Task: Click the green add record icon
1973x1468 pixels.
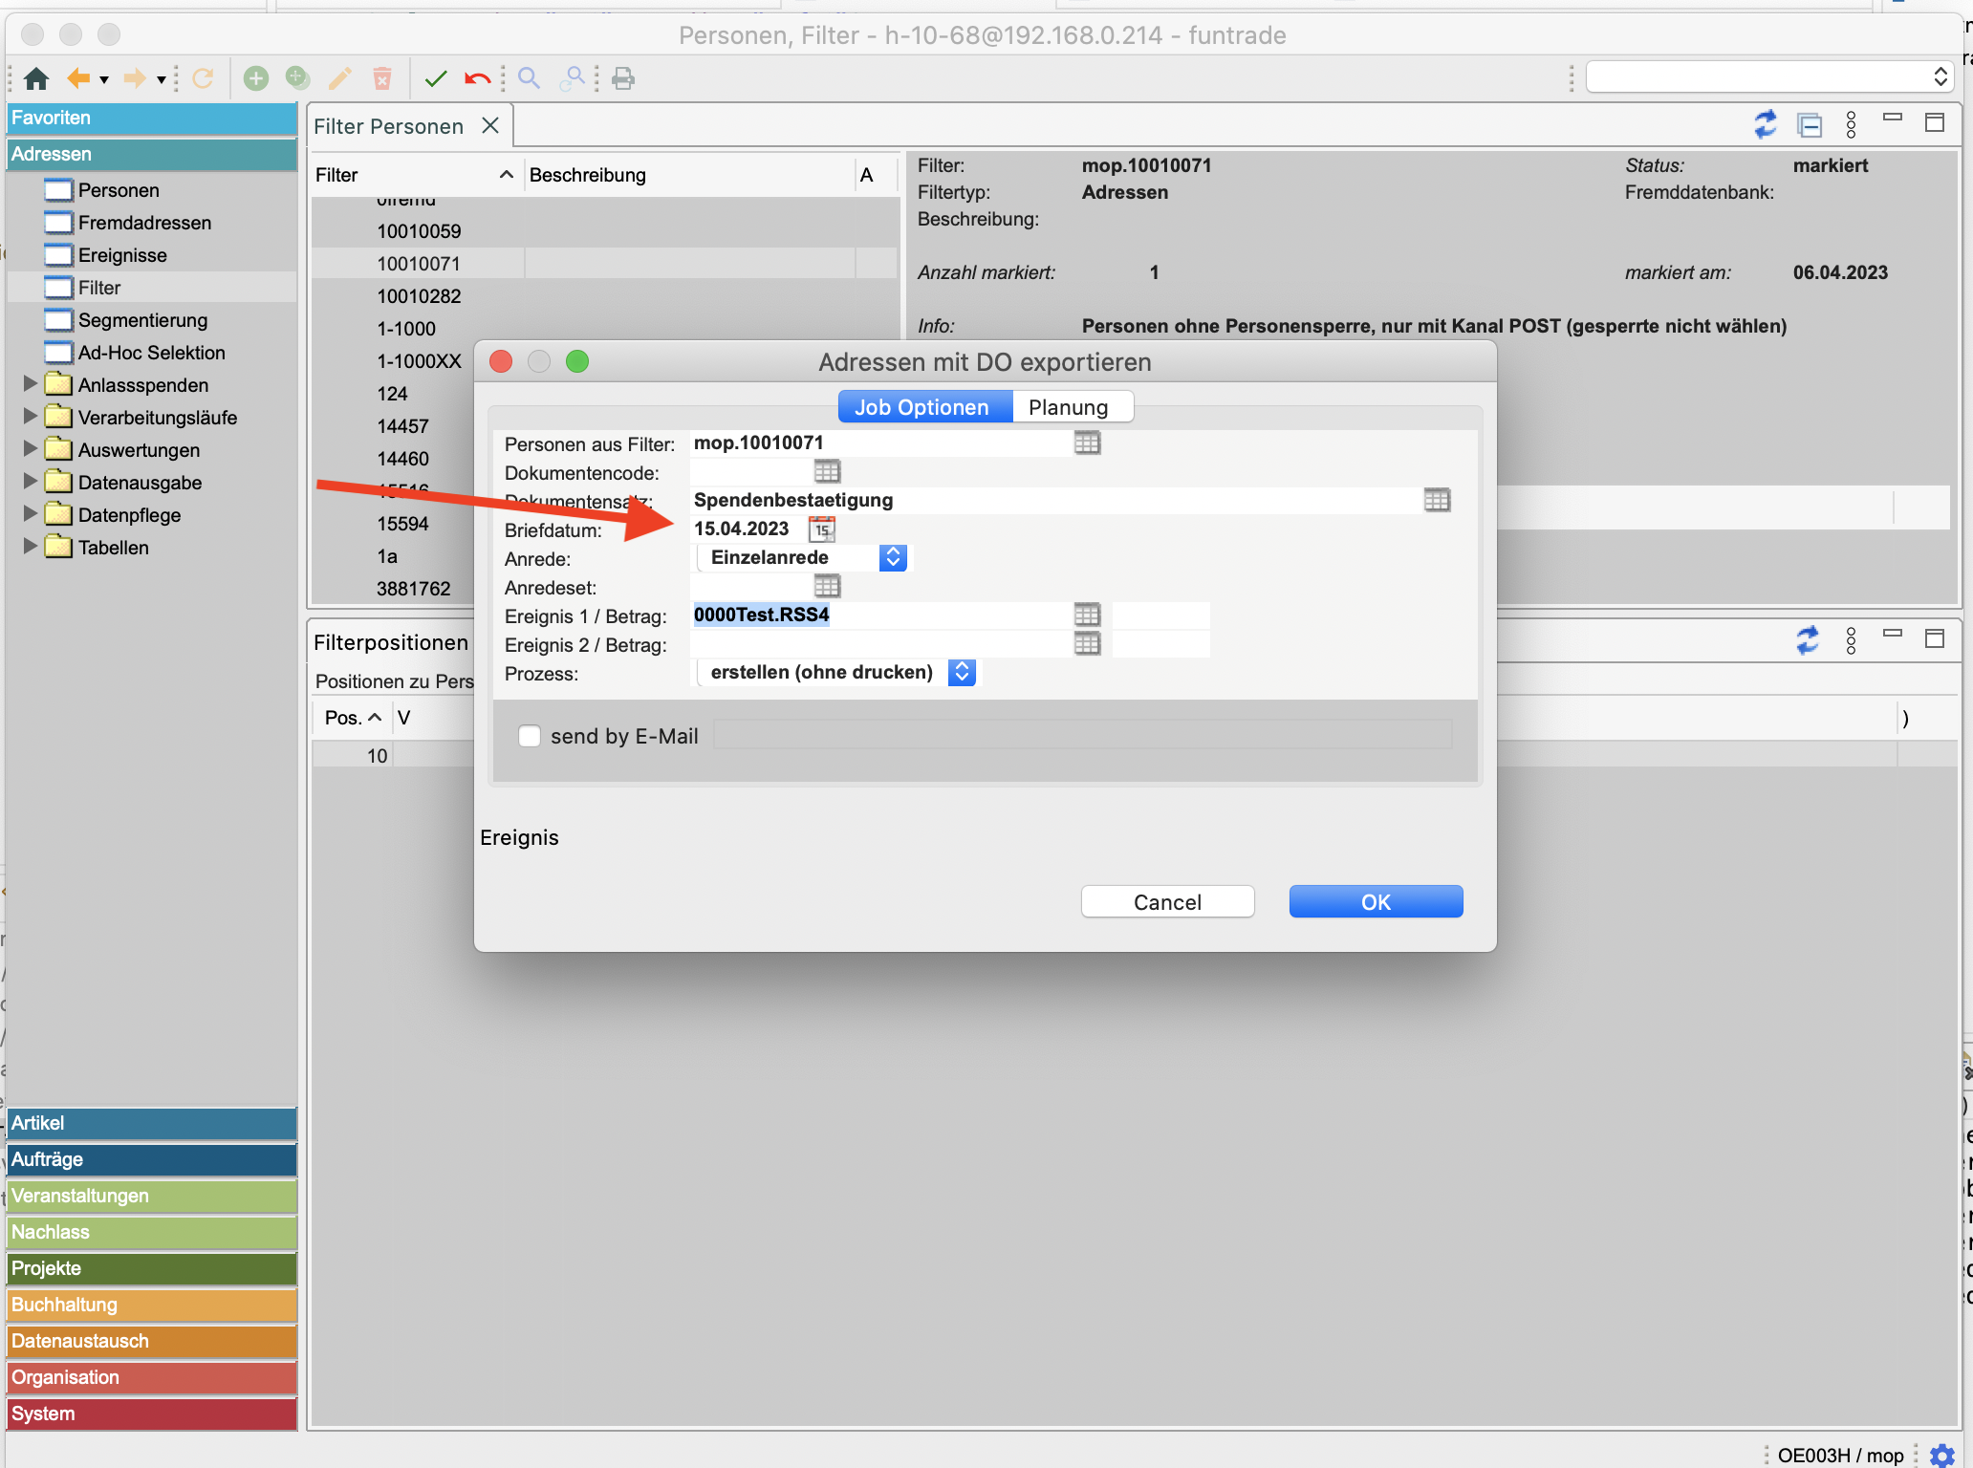Action: tap(255, 78)
